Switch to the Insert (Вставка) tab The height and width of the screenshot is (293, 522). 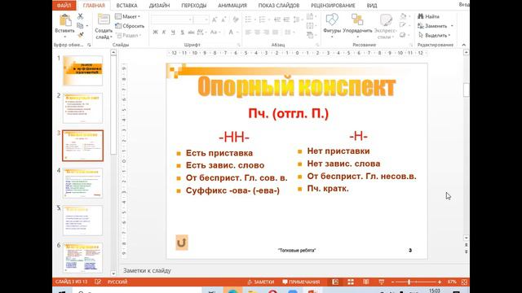(x=127, y=6)
